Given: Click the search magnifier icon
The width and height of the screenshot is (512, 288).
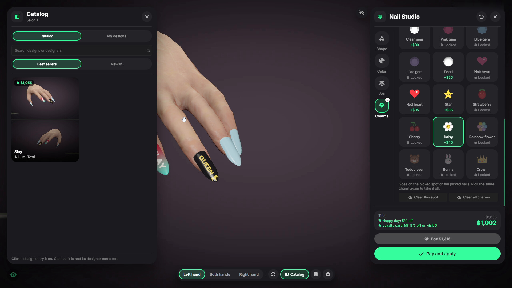Looking at the screenshot, I should (148, 50).
